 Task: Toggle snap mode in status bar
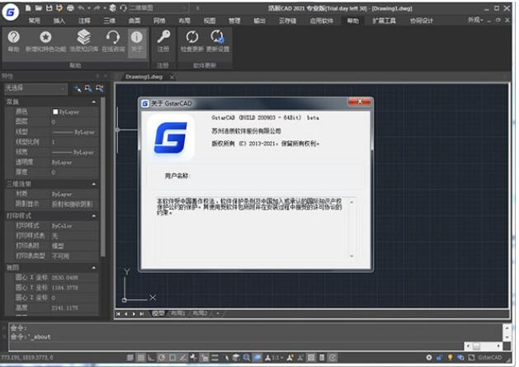tap(130, 357)
